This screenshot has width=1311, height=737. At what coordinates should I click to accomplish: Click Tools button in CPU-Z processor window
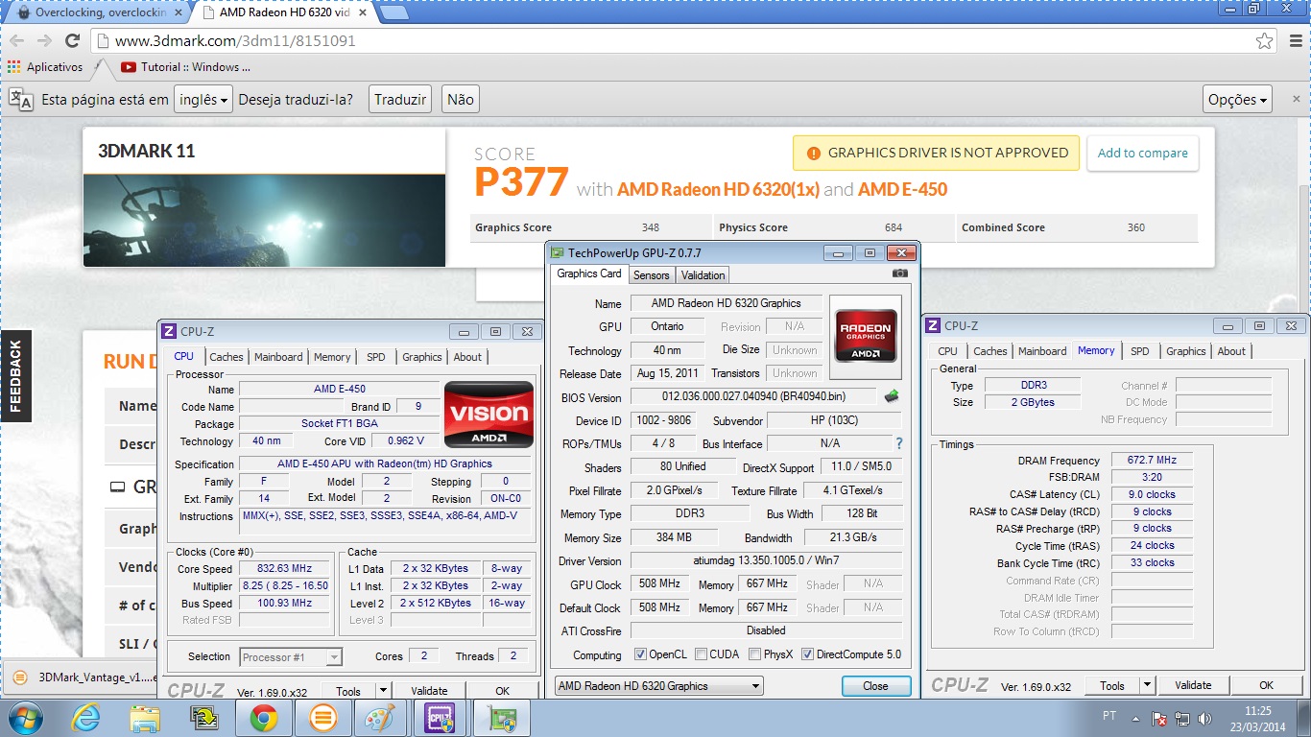point(348,691)
